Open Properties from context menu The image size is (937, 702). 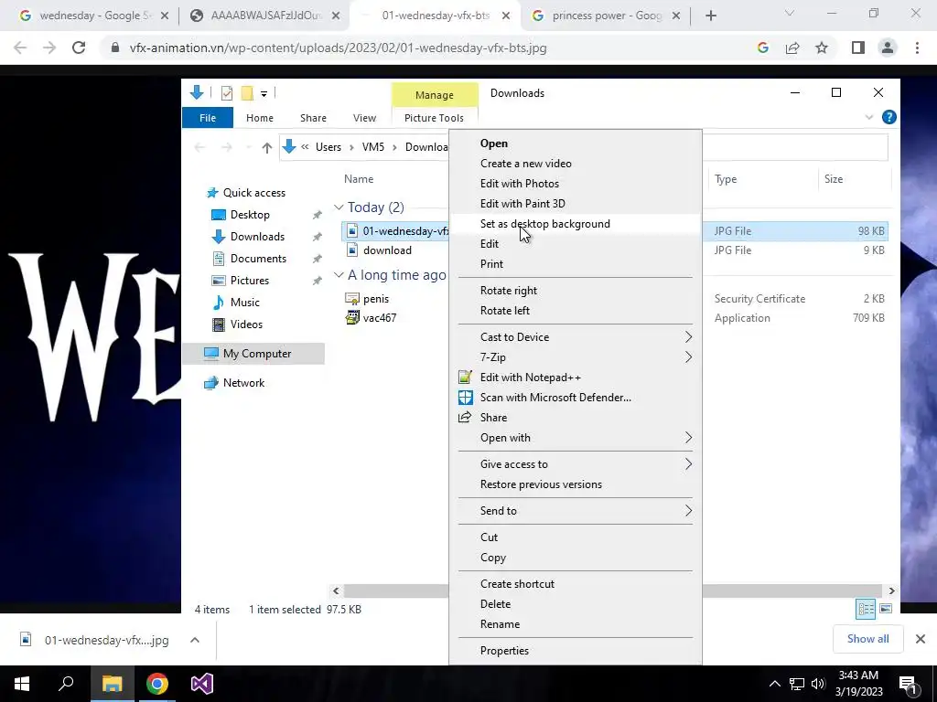(x=576, y=651)
